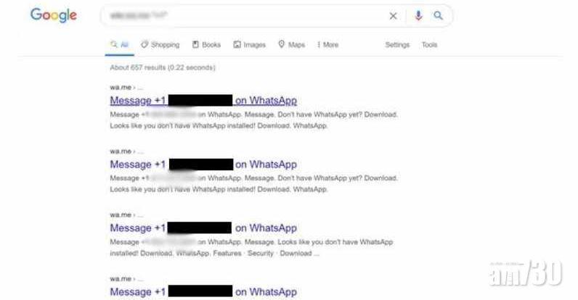Open the Tools options

[x=429, y=45]
